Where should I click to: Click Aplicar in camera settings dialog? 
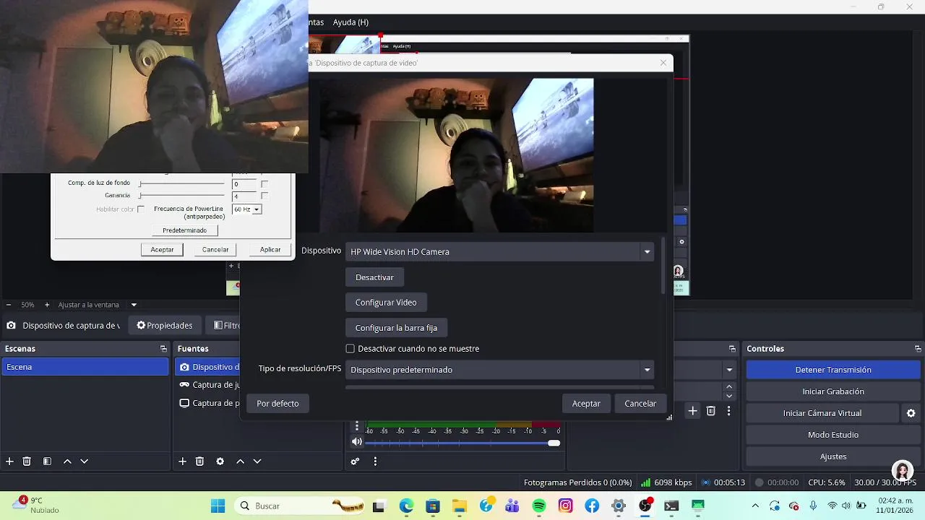[x=270, y=250]
